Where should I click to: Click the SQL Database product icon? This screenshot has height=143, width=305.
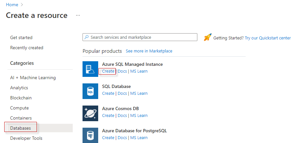click(x=90, y=91)
